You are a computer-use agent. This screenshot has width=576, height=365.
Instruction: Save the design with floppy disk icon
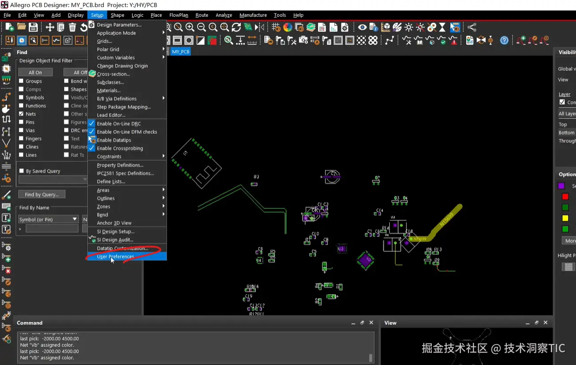[x=33, y=27]
